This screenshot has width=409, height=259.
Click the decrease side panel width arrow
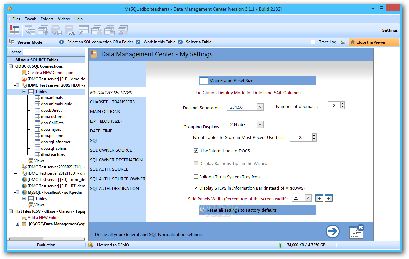pos(319,198)
